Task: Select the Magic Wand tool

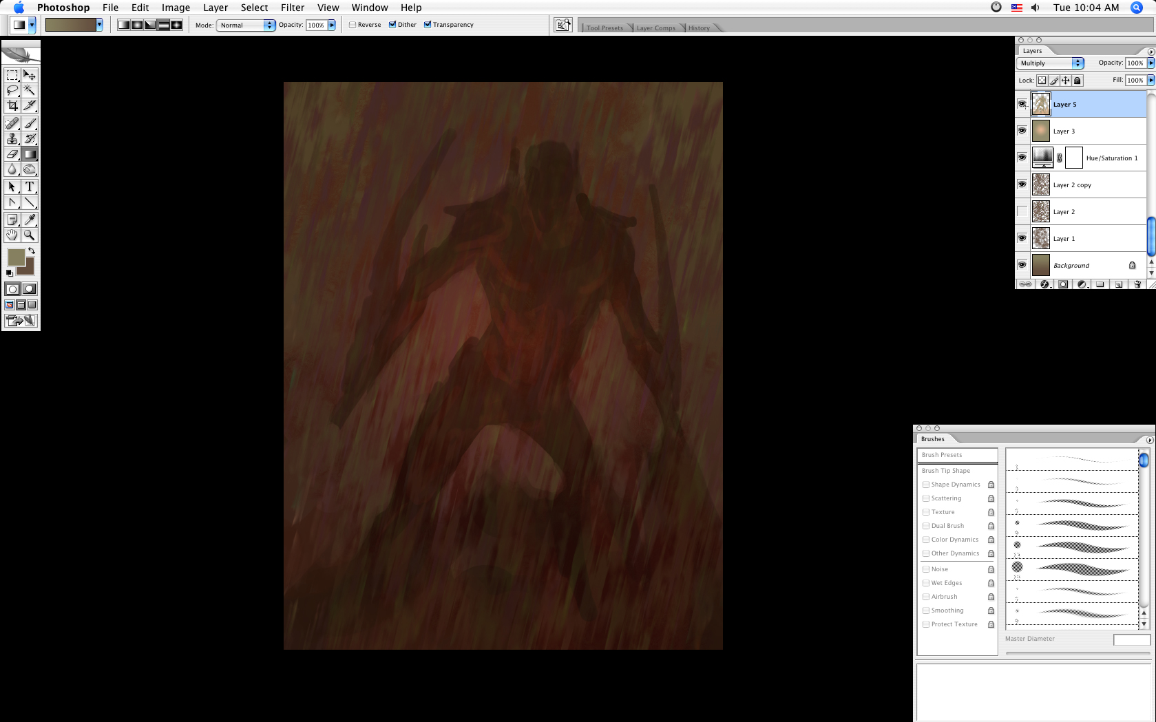Action: (30, 90)
